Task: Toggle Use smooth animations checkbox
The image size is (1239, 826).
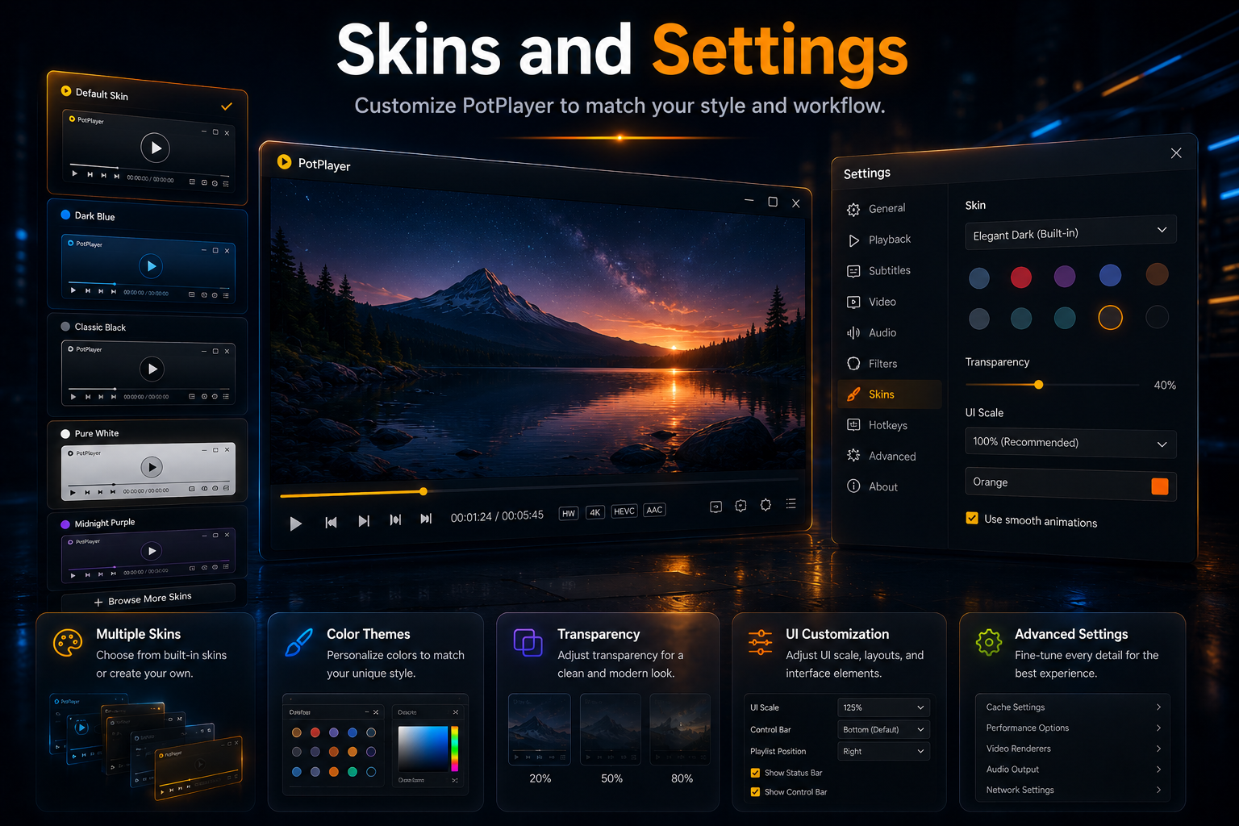Action: (x=972, y=518)
